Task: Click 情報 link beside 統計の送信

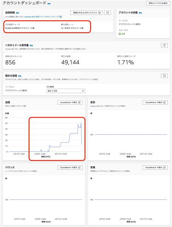Action: (x=20, y=76)
